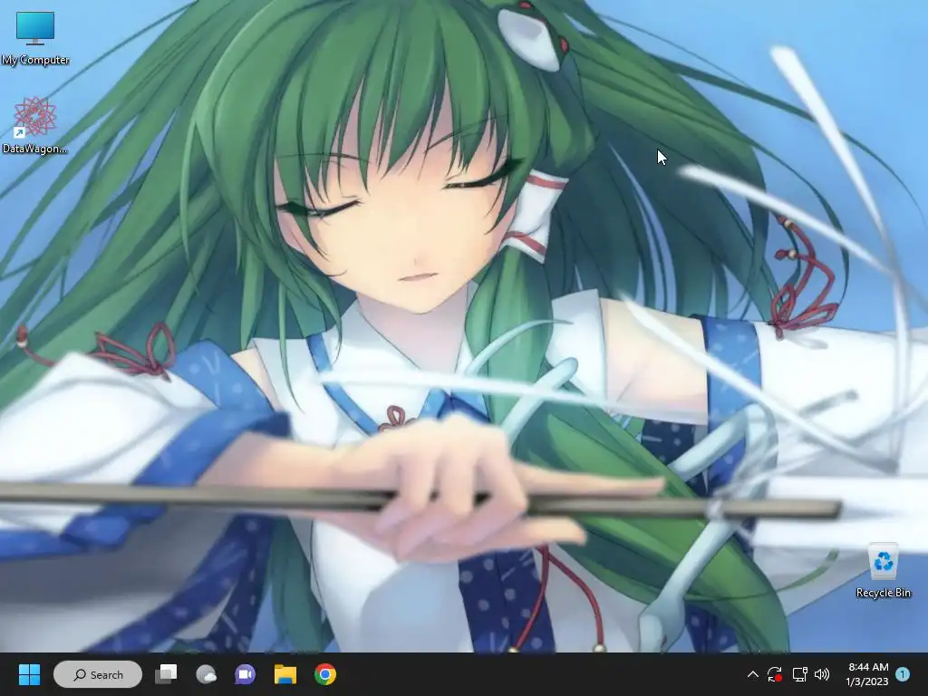Select the My Computer desktop icon
Image resolution: width=928 pixels, height=696 pixels.
[35, 38]
